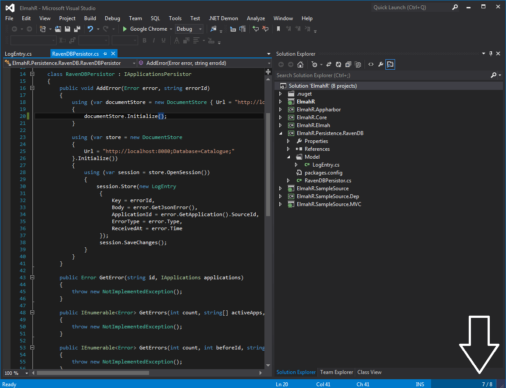Screen dimensions: 506x388
Task: Click the Save All toolbar icon
Action: point(77,29)
